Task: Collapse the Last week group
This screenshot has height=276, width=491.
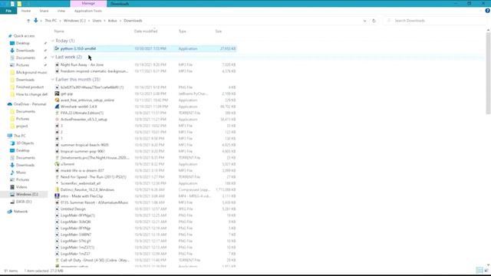Action: click(x=53, y=57)
